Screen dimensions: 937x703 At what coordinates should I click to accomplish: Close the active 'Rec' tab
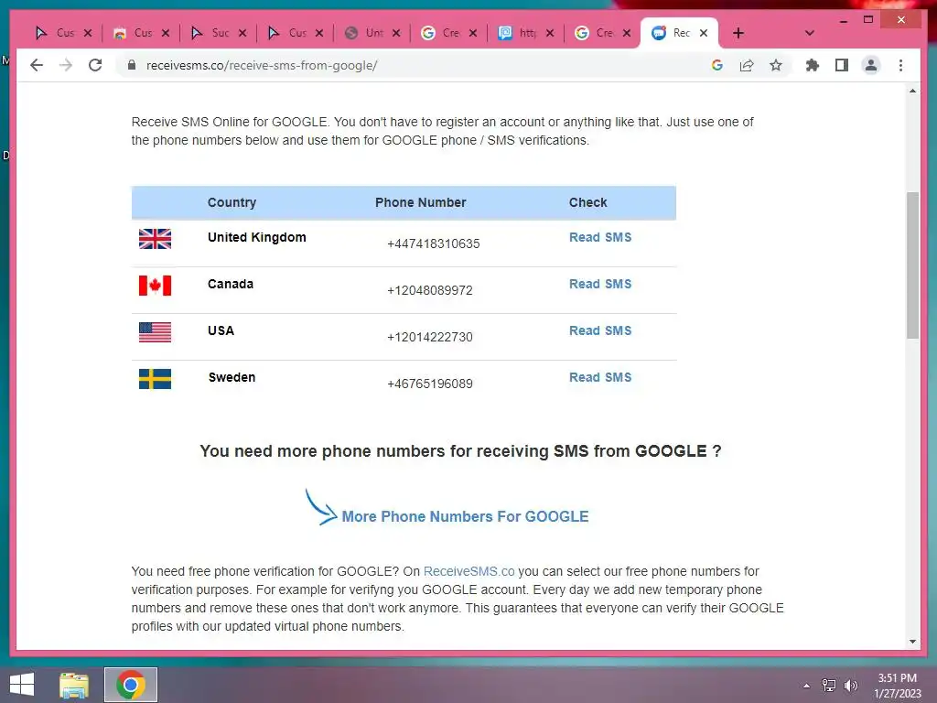coord(704,33)
